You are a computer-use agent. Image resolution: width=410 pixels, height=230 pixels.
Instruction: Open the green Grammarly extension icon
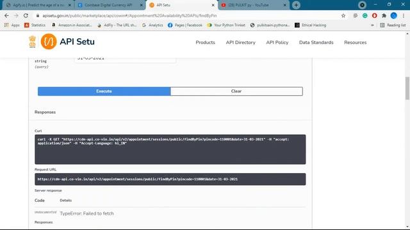pyautogui.click(x=365, y=15)
